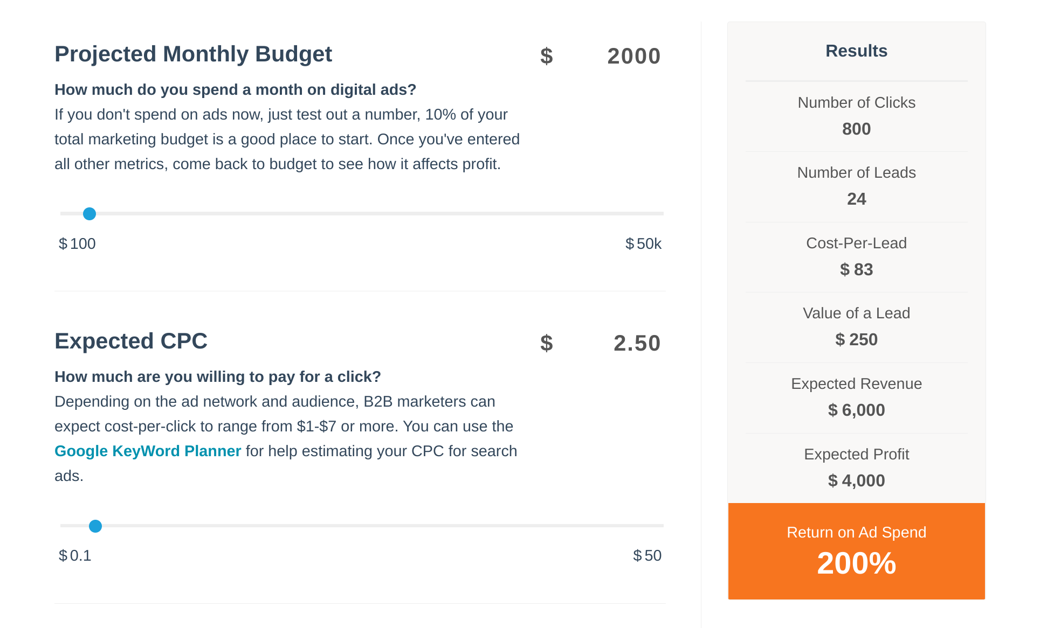1040x628 pixels.
Task: Click the Expected Revenue value $6,000
Action: [856, 410]
